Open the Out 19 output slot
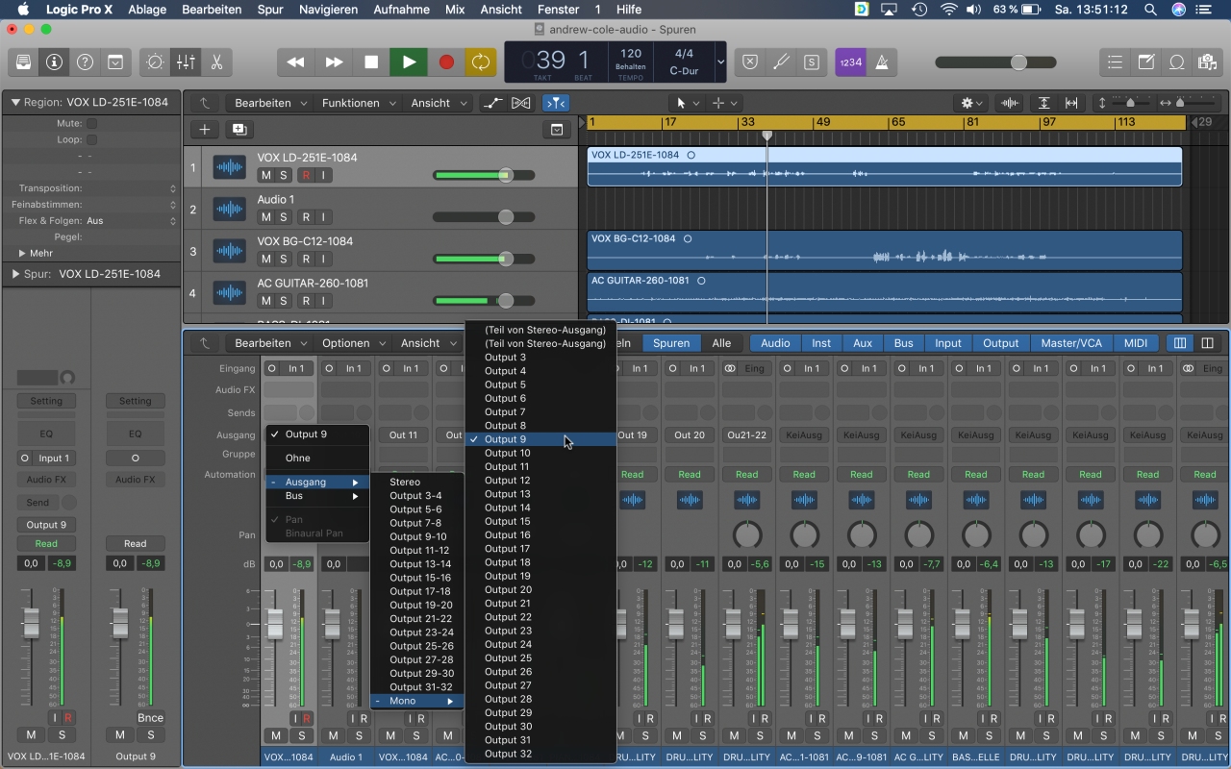The width and height of the screenshot is (1231, 769). point(632,435)
